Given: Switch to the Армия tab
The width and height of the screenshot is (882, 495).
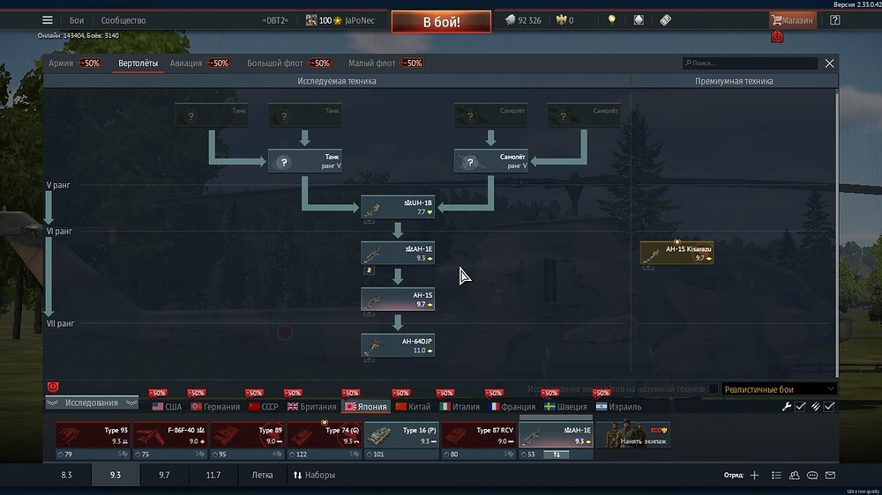Looking at the screenshot, I should (x=61, y=63).
